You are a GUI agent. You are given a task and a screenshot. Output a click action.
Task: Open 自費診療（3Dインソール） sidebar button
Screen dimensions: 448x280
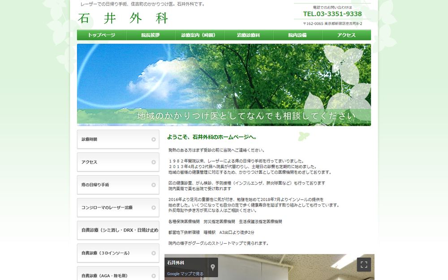tap(118, 253)
